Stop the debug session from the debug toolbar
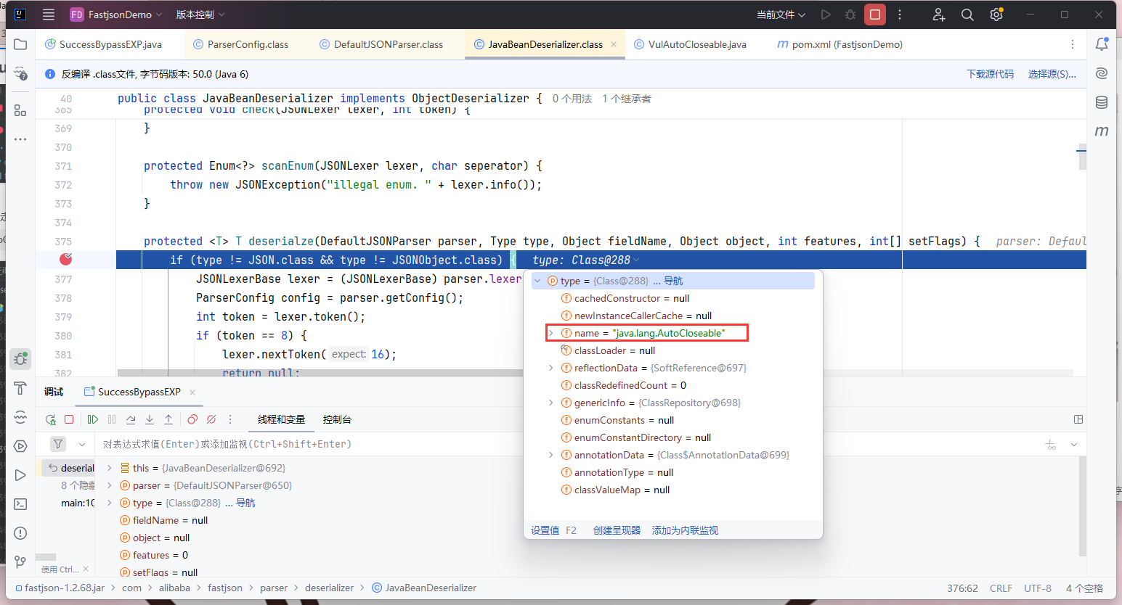1122x605 pixels. pyautogui.click(x=69, y=419)
